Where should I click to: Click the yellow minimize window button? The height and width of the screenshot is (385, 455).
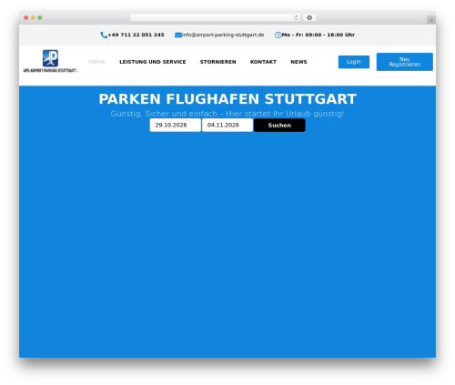coord(33,18)
